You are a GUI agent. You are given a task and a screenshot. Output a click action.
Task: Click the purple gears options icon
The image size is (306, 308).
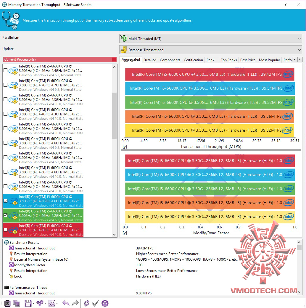point(40,303)
